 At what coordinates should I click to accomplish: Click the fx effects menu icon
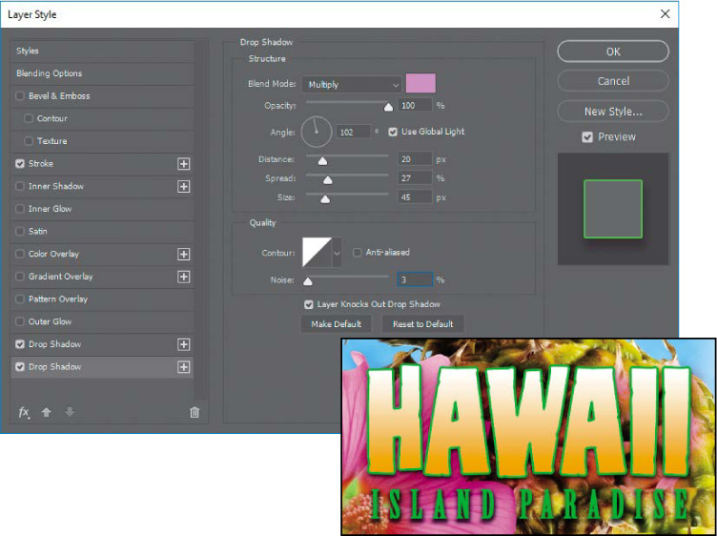click(24, 412)
